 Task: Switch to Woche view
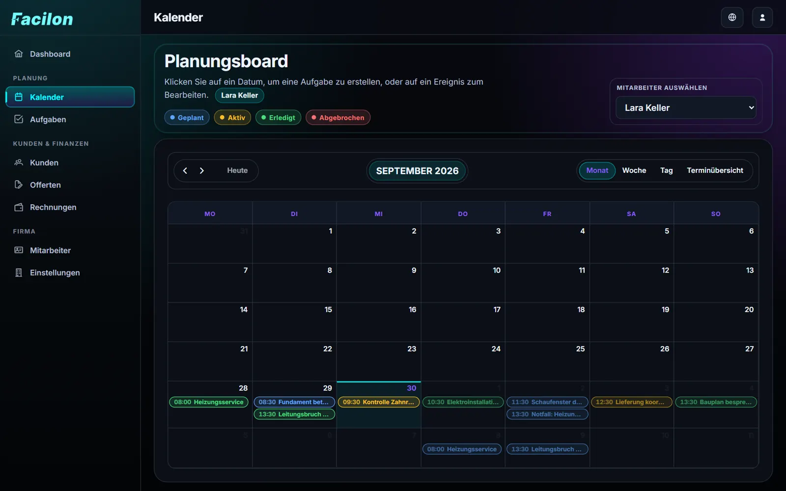pyautogui.click(x=634, y=170)
